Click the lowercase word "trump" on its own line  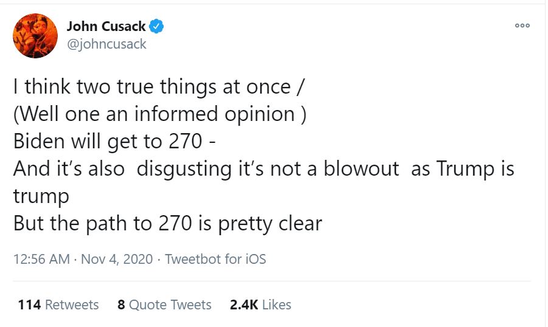[x=41, y=196]
